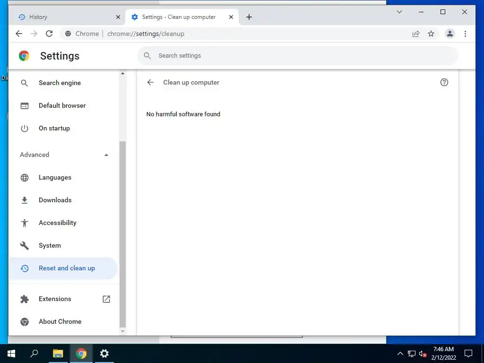Bookmark this tab with the star icon
This screenshot has height=363, width=484.
tap(431, 34)
